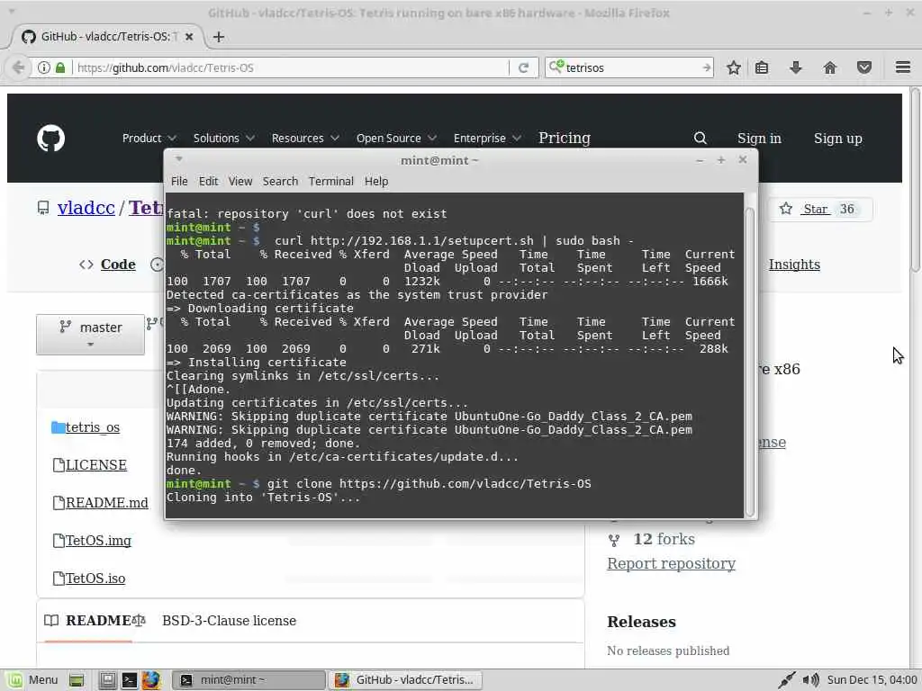Launch terminal from taskbar launcher icon

129,680
